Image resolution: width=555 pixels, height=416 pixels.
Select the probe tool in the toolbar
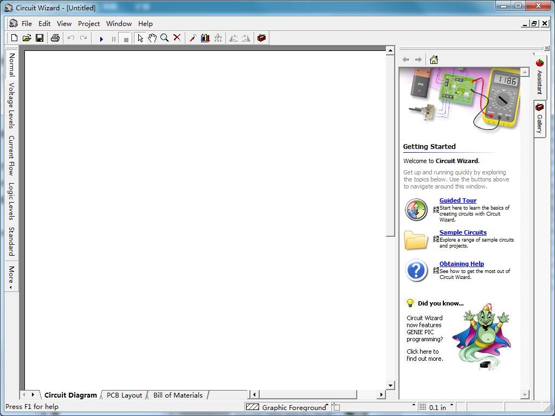[x=193, y=38]
